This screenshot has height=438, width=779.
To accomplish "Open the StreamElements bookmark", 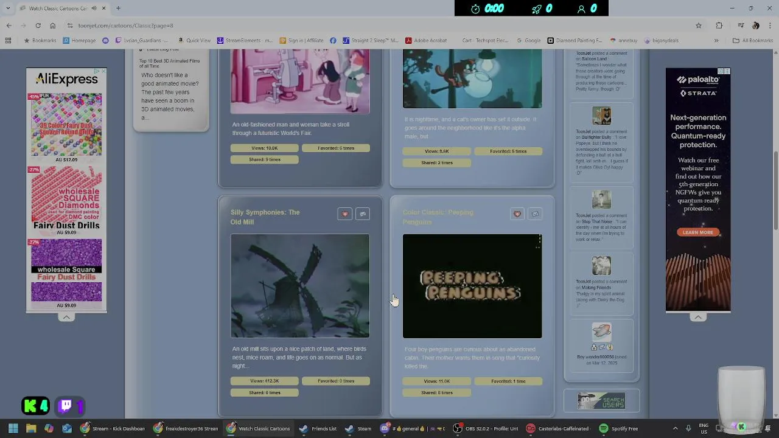I will (x=245, y=41).
